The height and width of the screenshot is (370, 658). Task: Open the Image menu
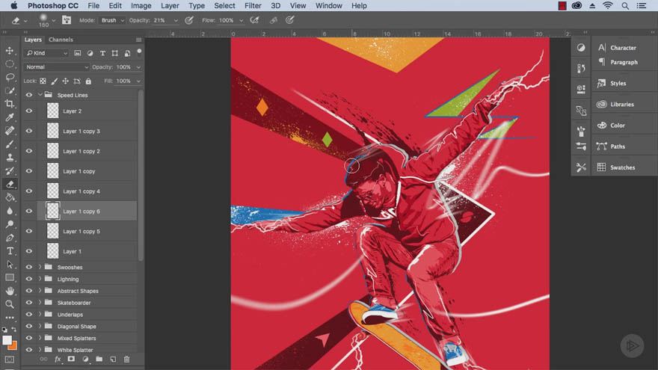point(141,6)
